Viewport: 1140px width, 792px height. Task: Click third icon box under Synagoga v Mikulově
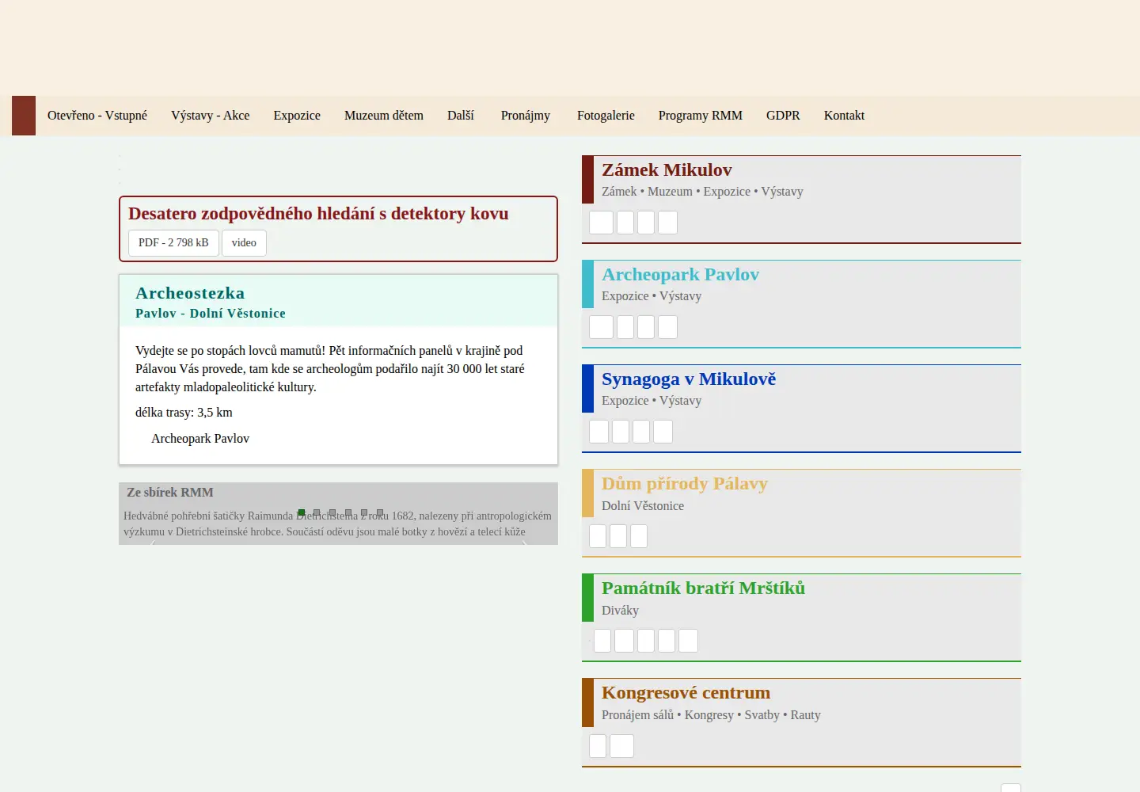[641, 432]
